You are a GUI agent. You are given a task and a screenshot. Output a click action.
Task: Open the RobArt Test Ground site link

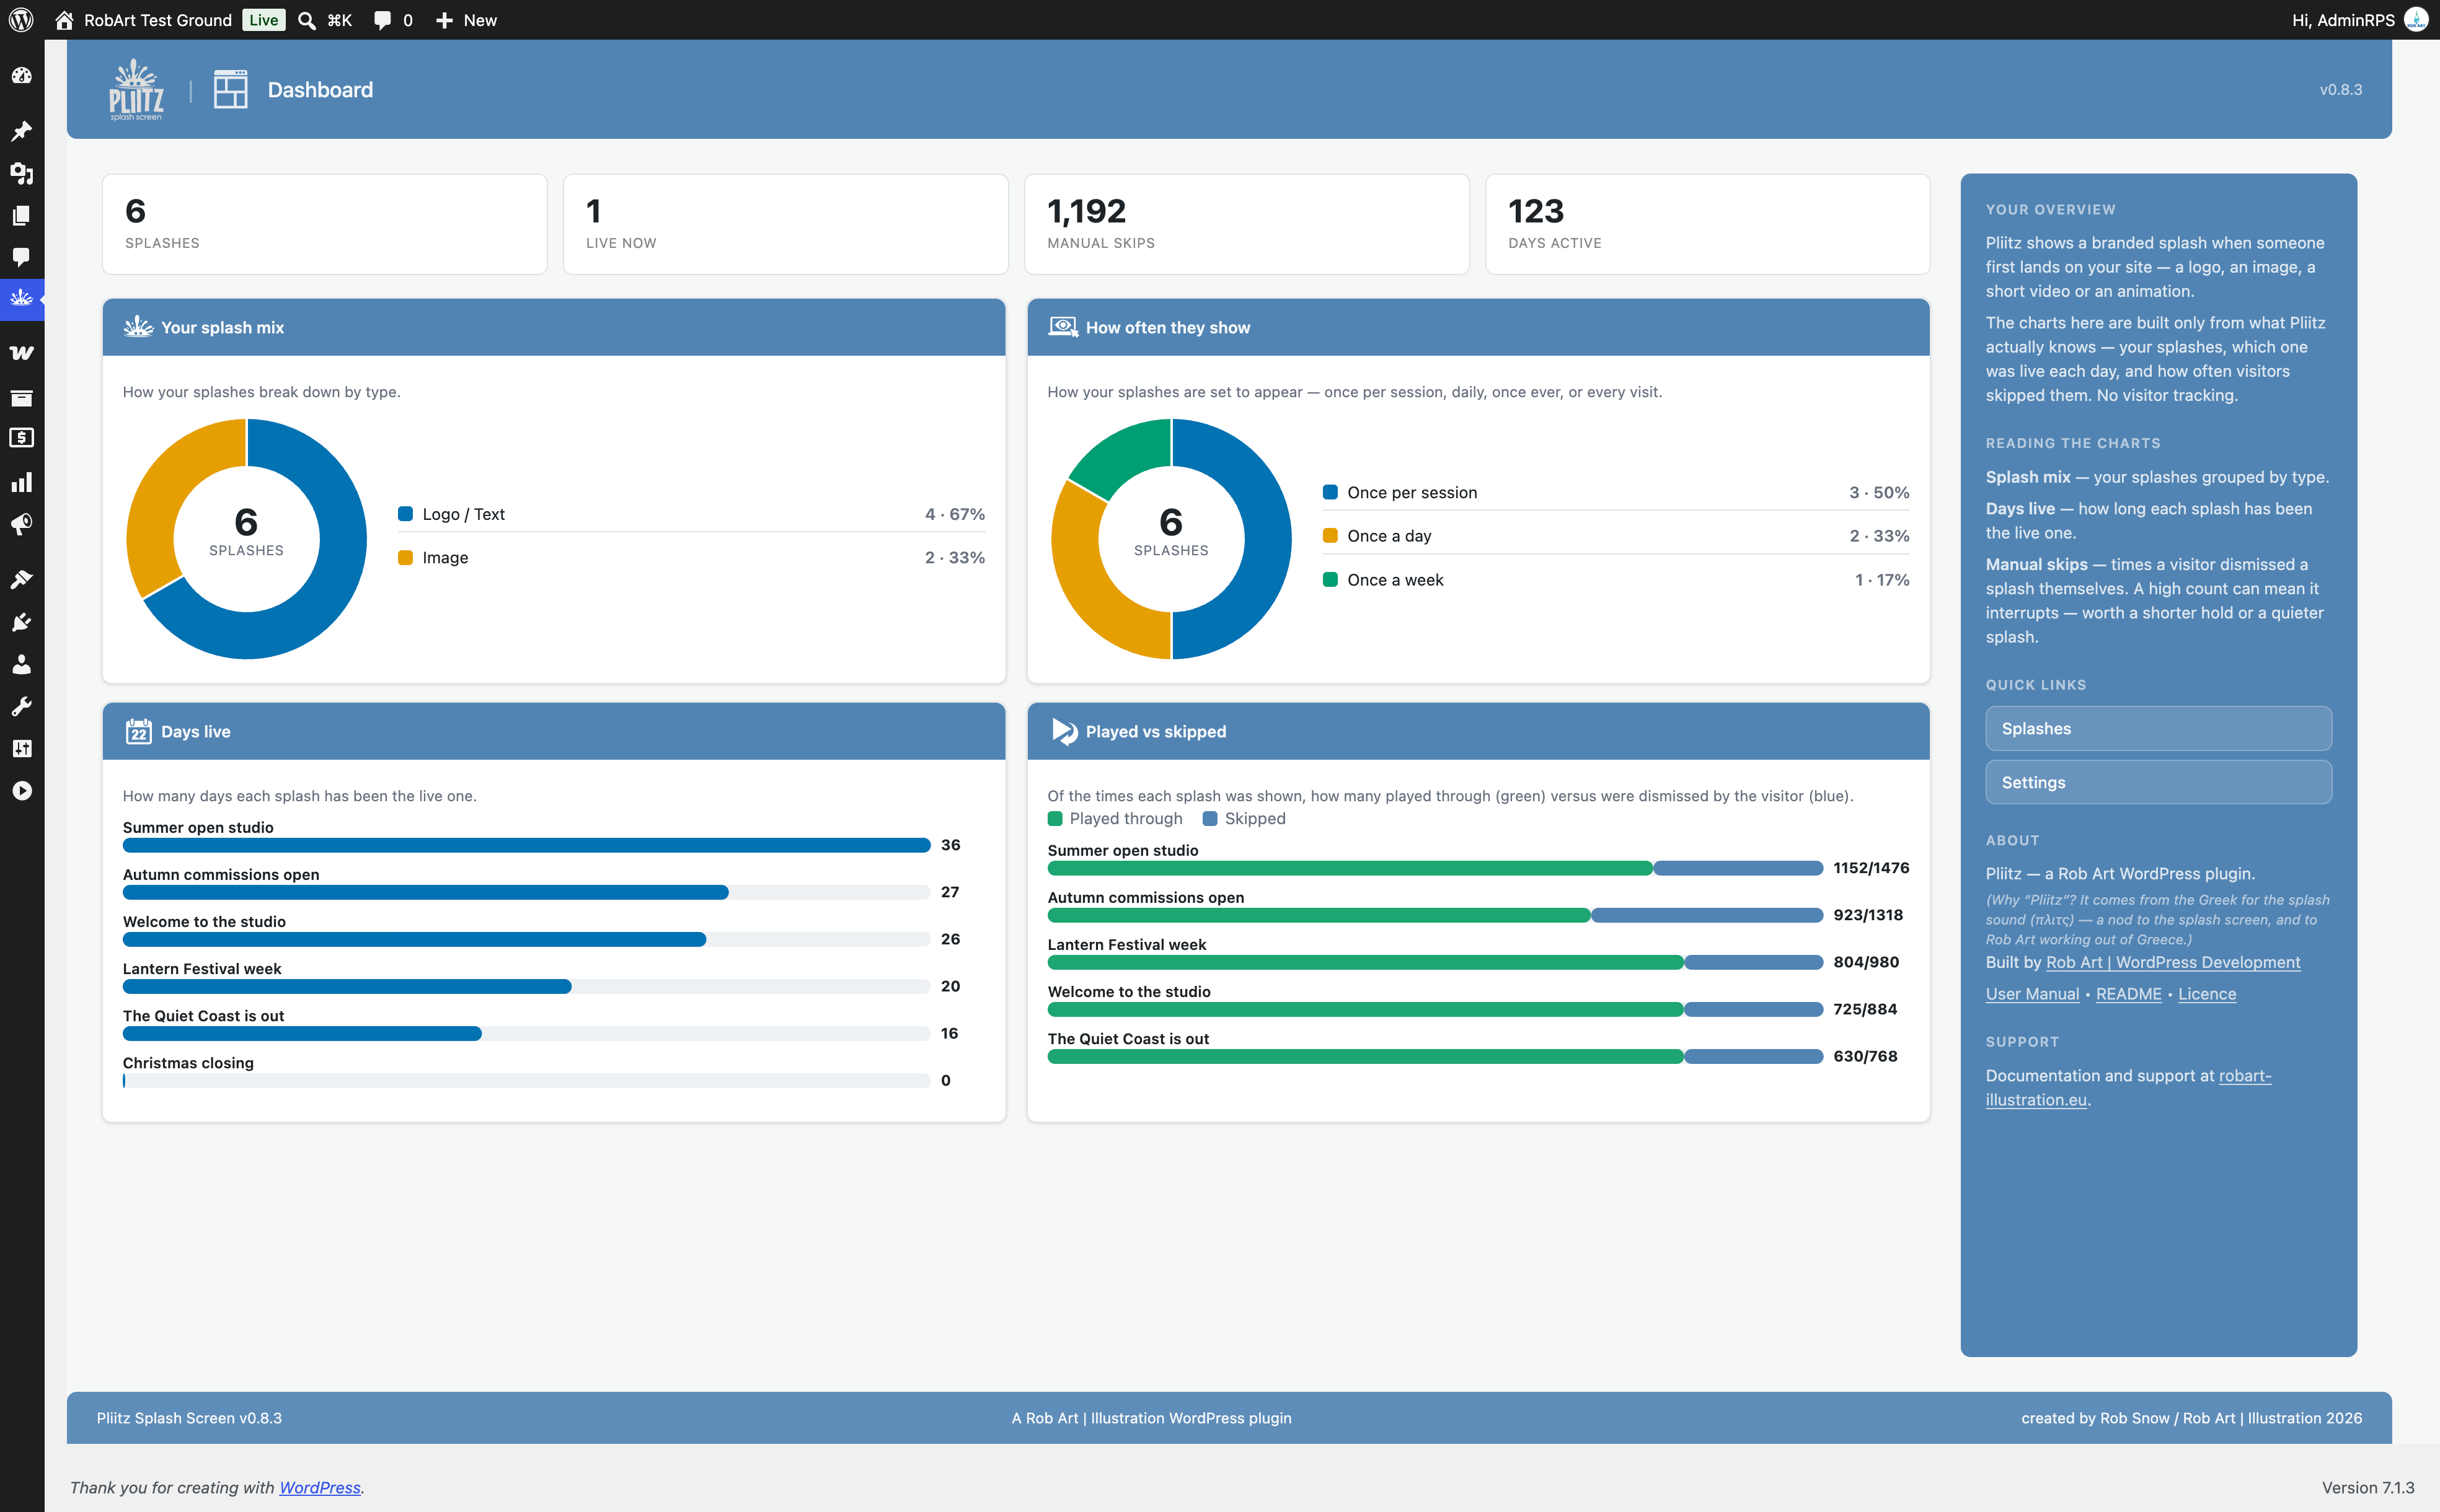tap(143, 20)
